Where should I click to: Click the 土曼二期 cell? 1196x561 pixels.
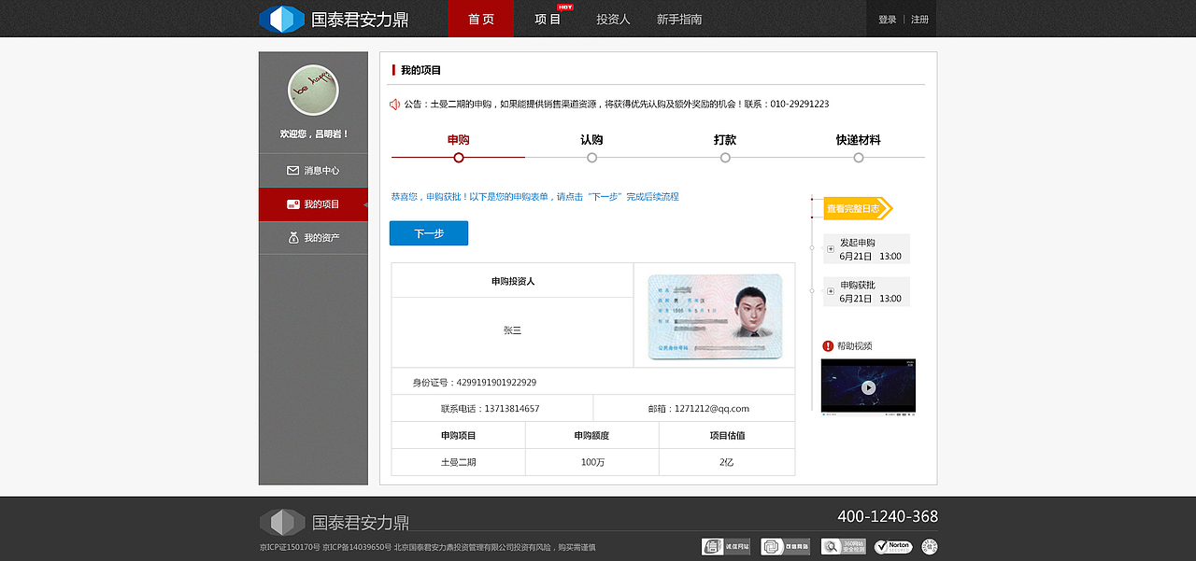coord(459,462)
